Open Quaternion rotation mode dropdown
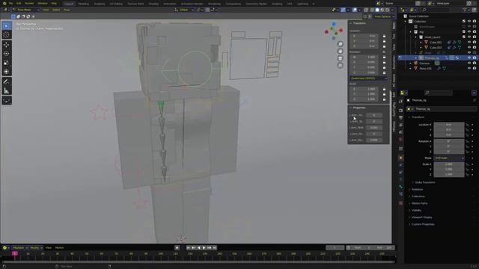 pyautogui.click(x=368, y=78)
